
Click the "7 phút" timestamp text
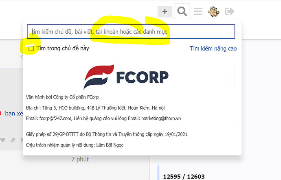[80, 159]
